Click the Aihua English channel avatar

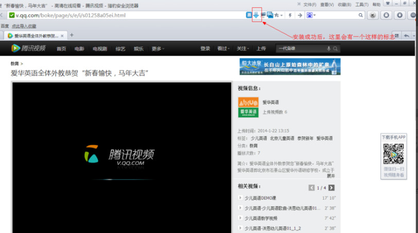coord(248,107)
